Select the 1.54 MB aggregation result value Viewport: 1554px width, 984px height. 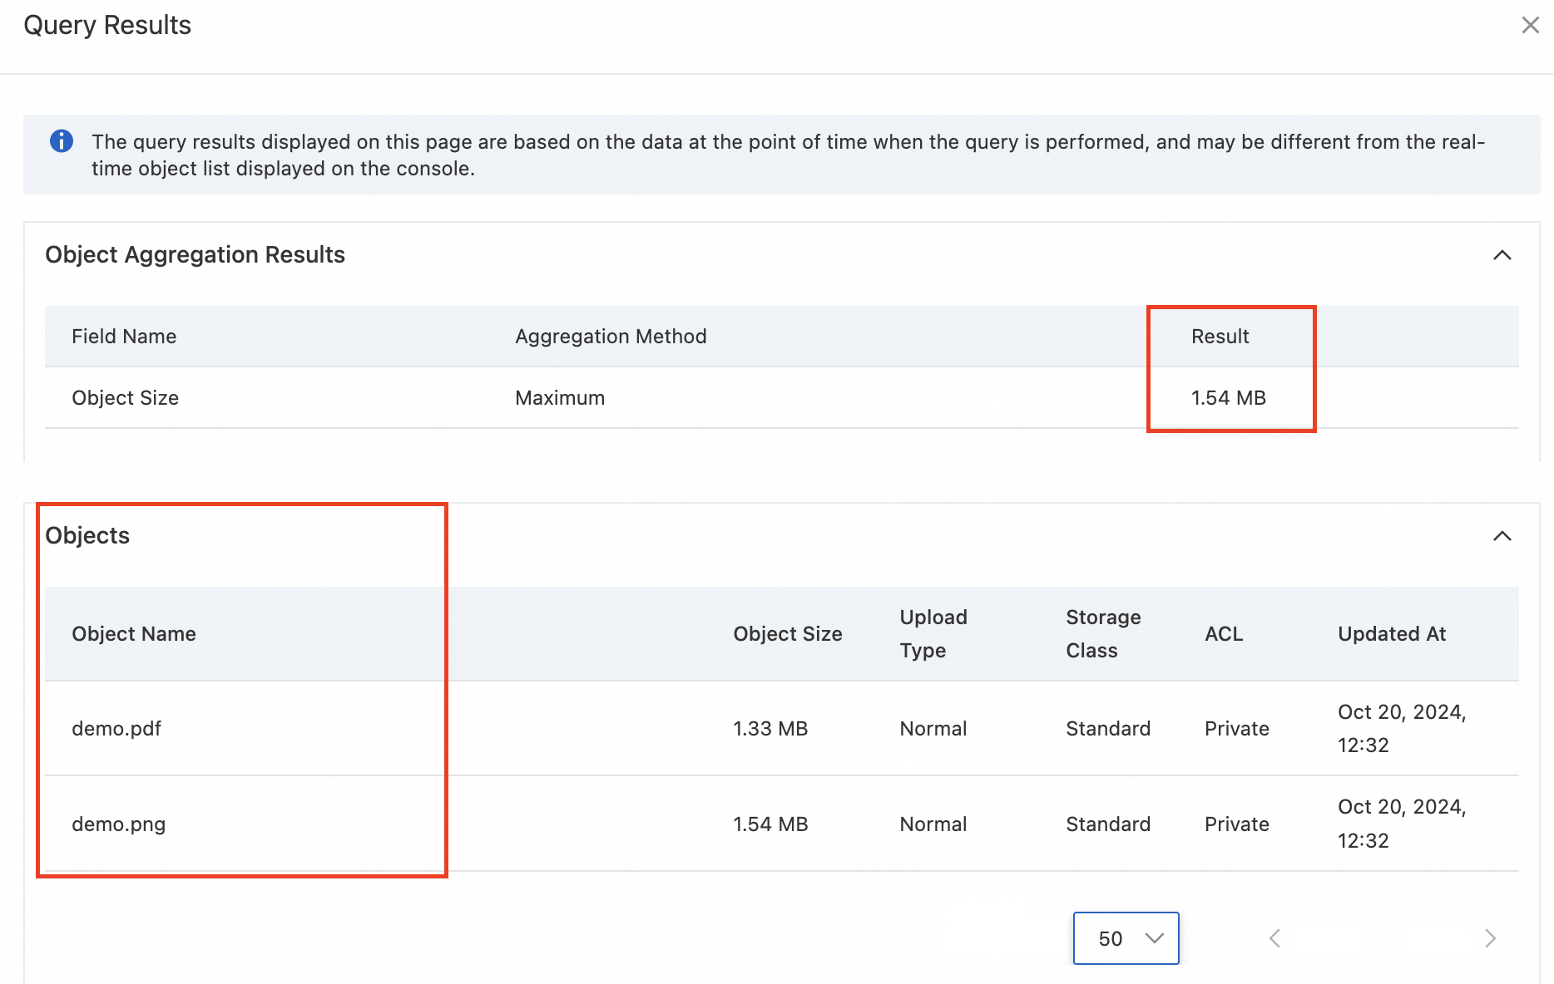1229,398
